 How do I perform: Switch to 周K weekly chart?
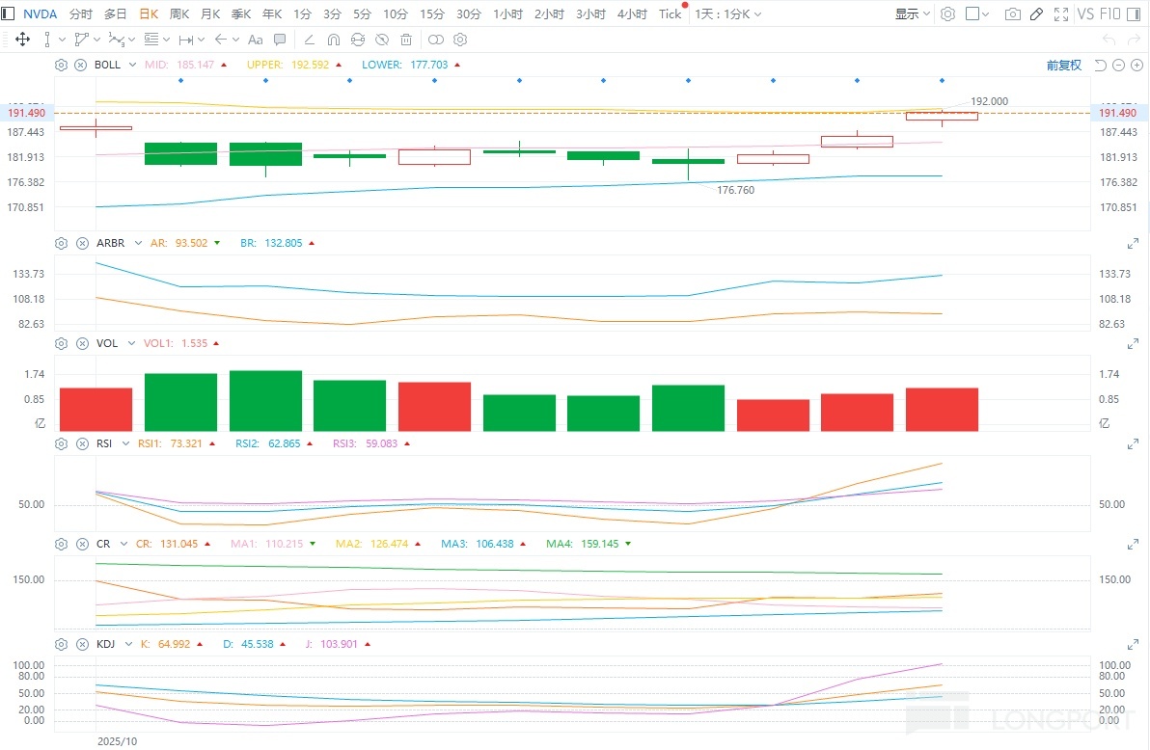pyautogui.click(x=179, y=14)
